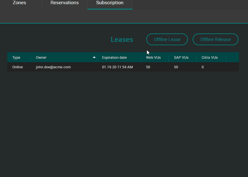Select the Citrix VUs value 0
248x177 pixels.
point(203,67)
